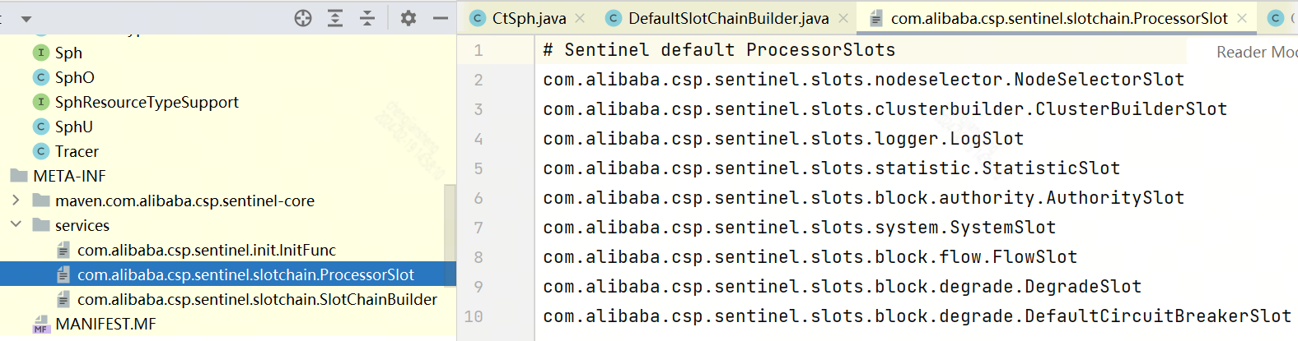1298x341 pixels.
Task: Click the '# Sentinel default ProcessorSlots' comment line
Action: click(719, 50)
